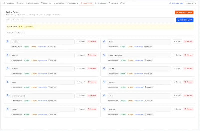The width and height of the screenshot is (200, 131).
Task: Expand the mala crvena zemlja control point
Action: [x=81, y=95]
